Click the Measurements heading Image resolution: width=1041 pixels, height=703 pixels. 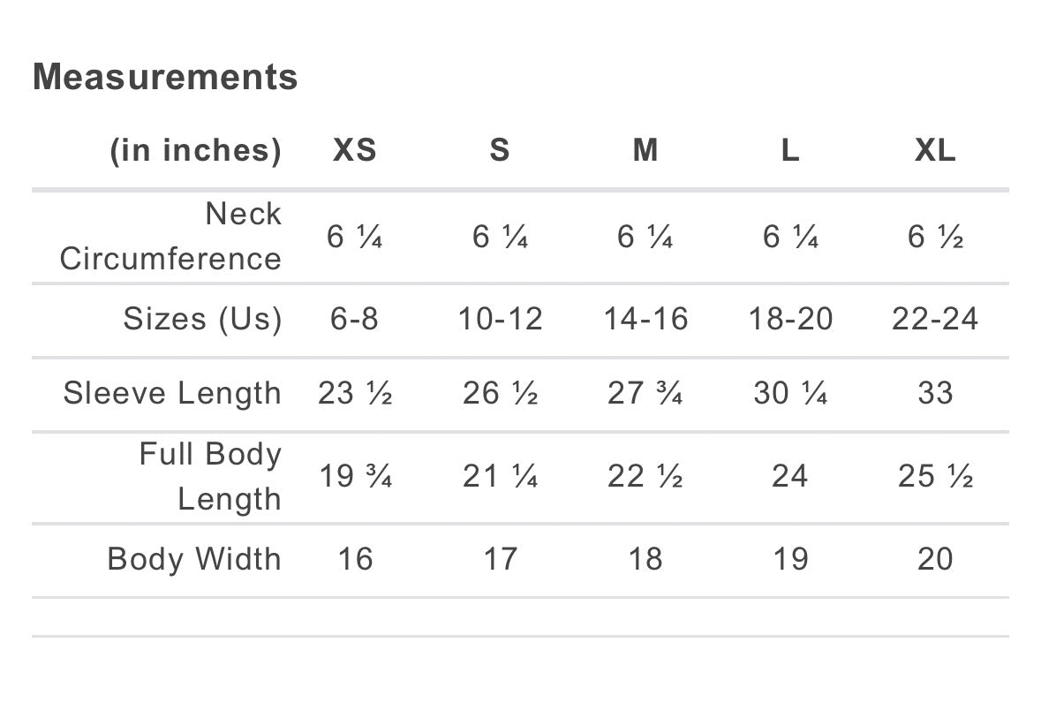point(165,77)
